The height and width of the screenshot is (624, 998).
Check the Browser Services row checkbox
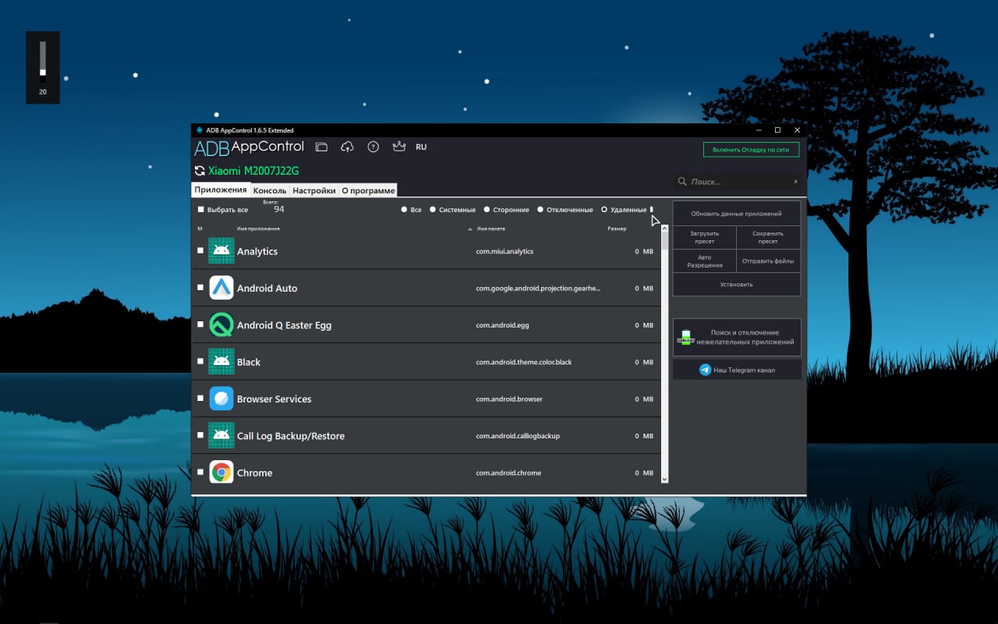(200, 399)
